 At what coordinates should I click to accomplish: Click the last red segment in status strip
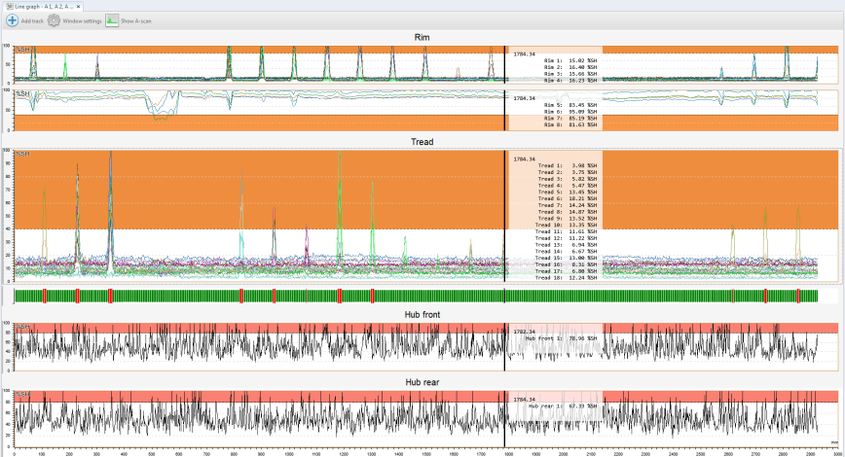(x=798, y=296)
